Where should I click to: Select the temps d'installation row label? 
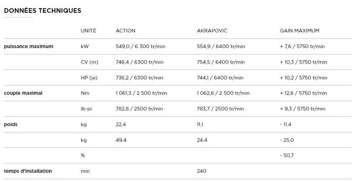(28, 171)
